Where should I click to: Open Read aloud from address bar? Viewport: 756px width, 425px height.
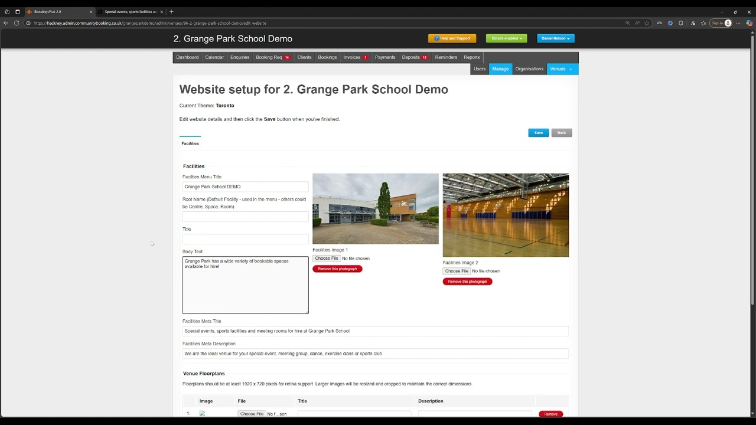637,23
